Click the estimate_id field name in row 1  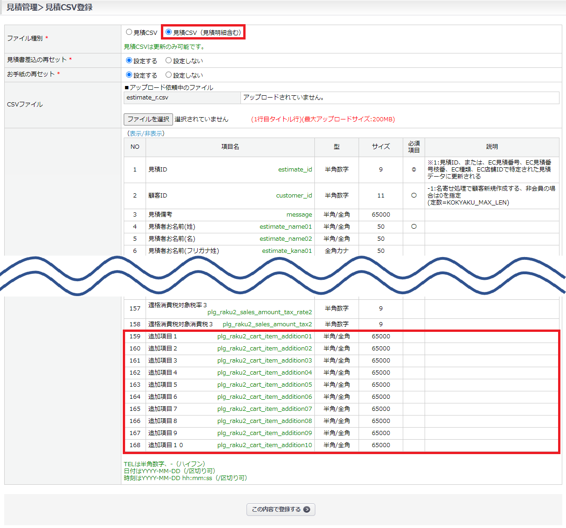pyautogui.click(x=295, y=170)
